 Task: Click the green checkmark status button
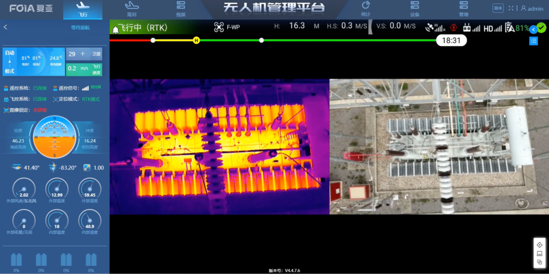pyautogui.click(x=541, y=28)
